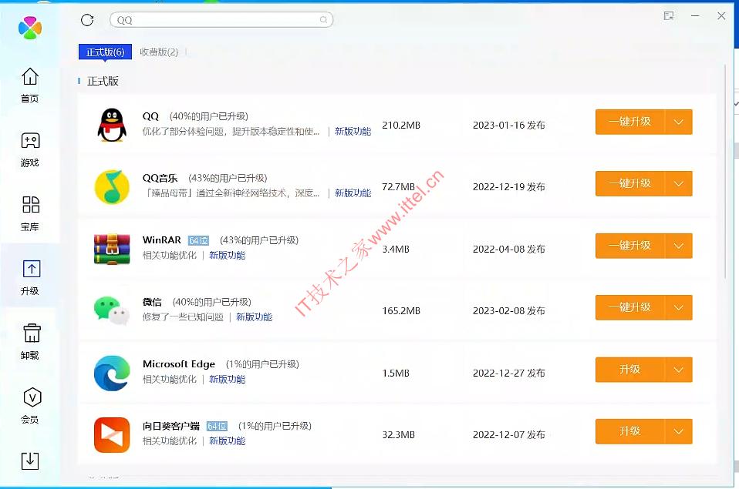This screenshot has width=739, height=489.
Task: Click the 向日葵客户端 app name text
Action: [x=171, y=426]
